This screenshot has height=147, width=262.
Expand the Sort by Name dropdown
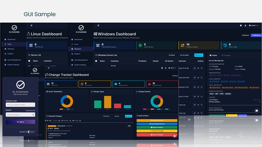click(184, 55)
